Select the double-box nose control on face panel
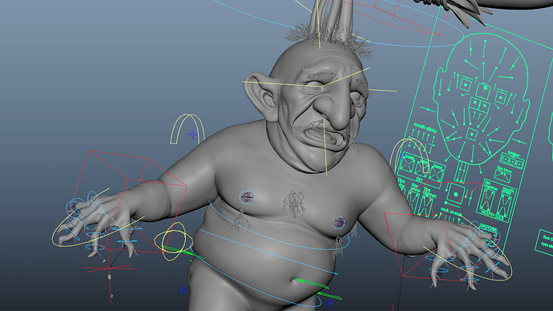553x311 pixels. tap(479, 105)
